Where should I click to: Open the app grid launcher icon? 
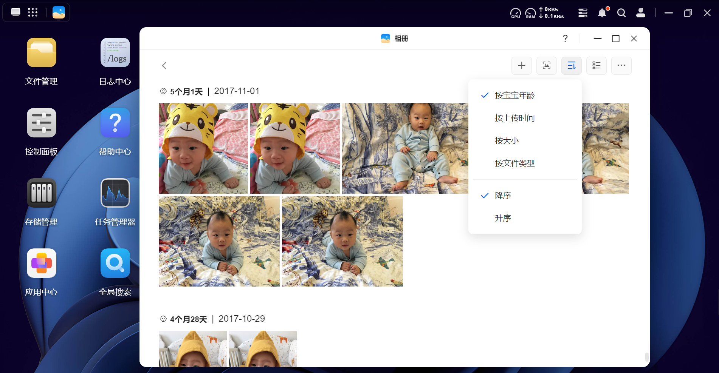(33, 12)
